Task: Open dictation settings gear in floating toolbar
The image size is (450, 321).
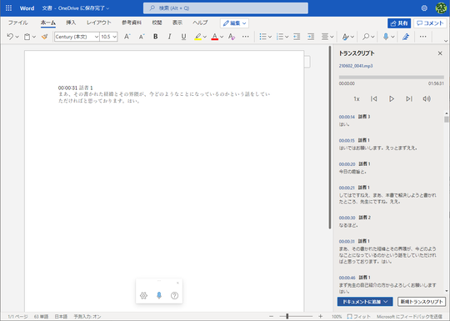Action: pyautogui.click(x=143, y=295)
